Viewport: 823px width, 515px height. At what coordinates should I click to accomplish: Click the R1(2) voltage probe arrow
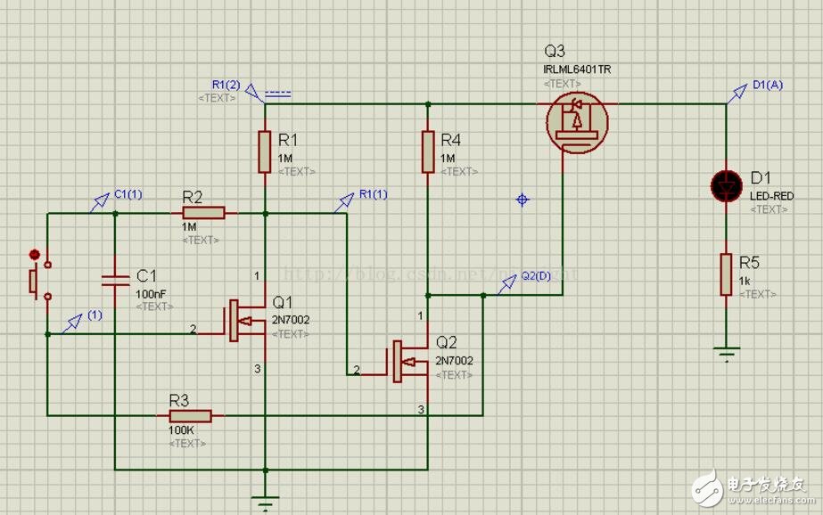tap(254, 93)
